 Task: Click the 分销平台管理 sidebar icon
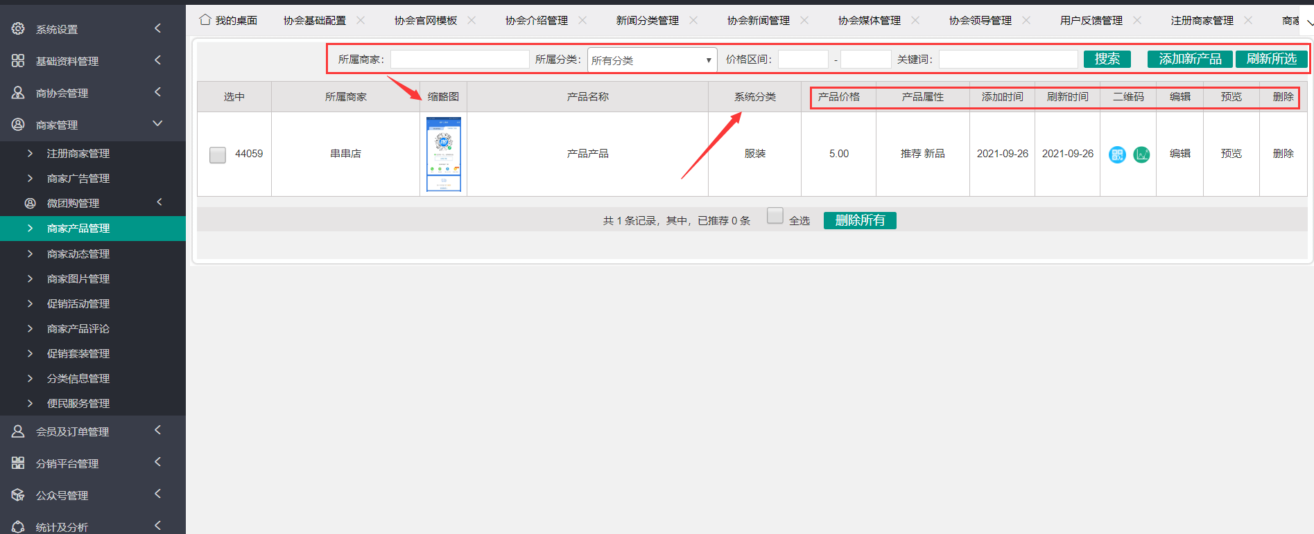pyautogui.click(x=18, y=463)
